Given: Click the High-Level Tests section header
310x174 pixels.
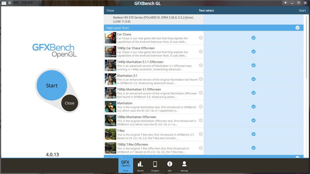Looking at the screenshot, I should coord(203,28).
